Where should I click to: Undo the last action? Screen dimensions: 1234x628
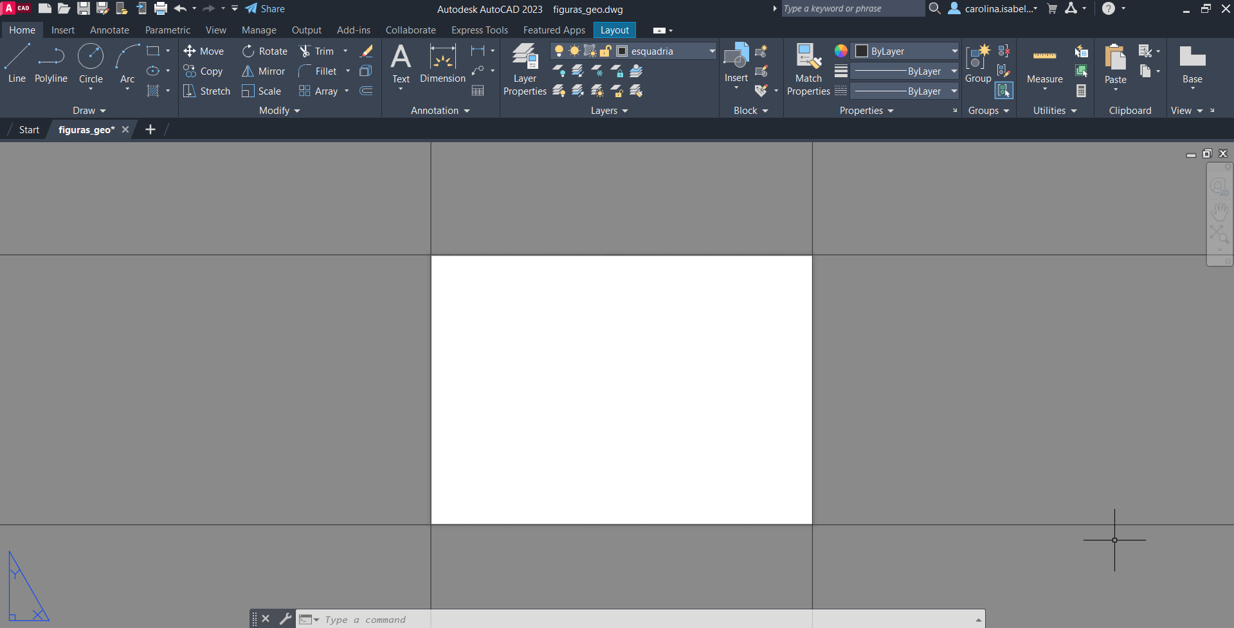coord(180,9)
